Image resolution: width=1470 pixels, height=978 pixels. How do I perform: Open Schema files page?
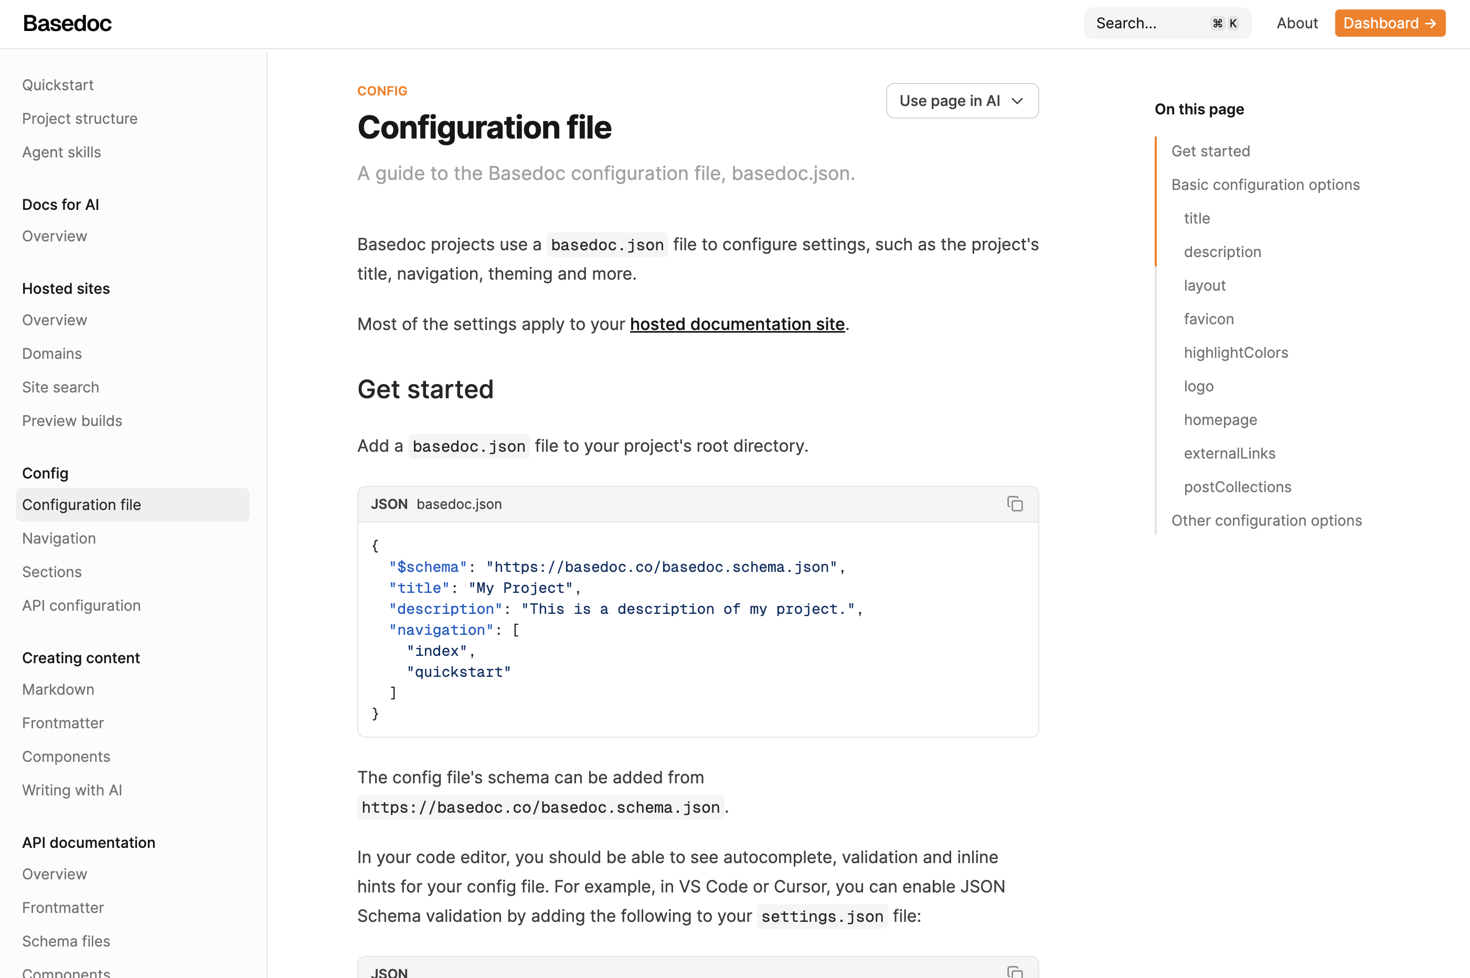pos(66,942)
